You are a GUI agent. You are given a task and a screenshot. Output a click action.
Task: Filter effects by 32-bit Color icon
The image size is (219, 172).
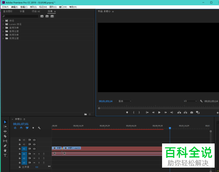click(x=47, y=16)
